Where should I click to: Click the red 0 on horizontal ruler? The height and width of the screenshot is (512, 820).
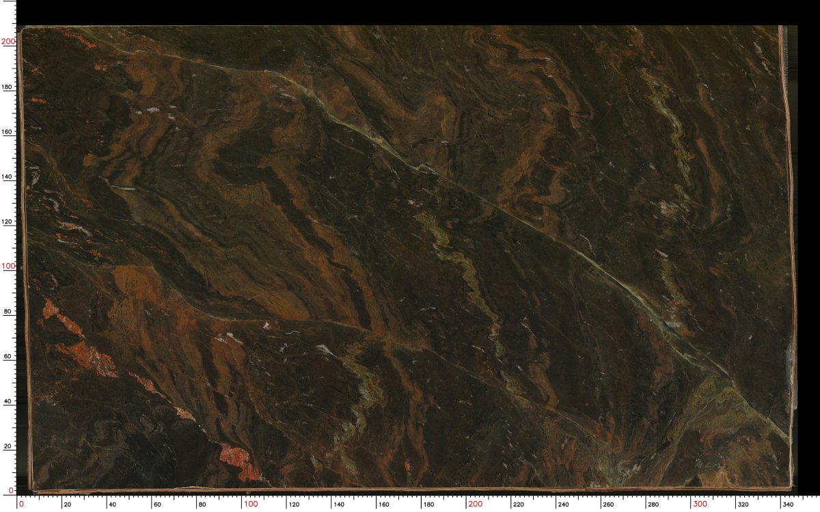[x=21, y=504]
